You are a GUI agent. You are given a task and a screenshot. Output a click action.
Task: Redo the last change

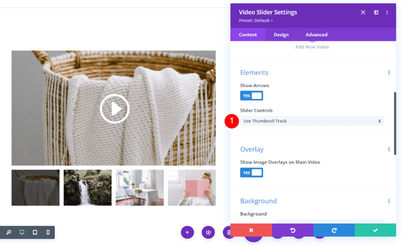point(334,230)
